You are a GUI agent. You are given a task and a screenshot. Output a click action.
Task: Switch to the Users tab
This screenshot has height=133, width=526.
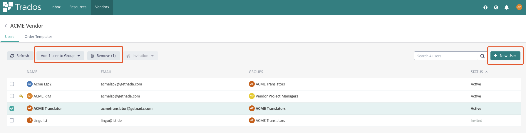coord(10,37)
